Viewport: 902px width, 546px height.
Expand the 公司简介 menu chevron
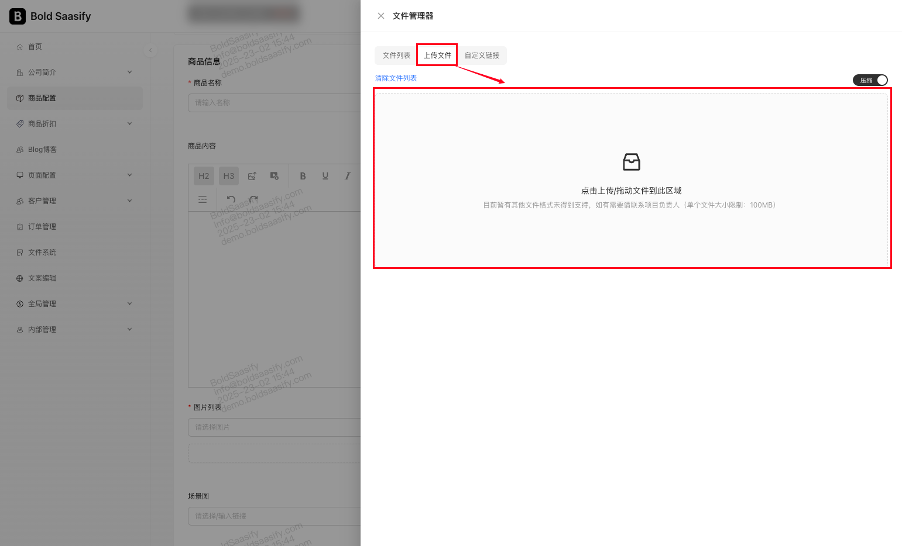point(130,72)
